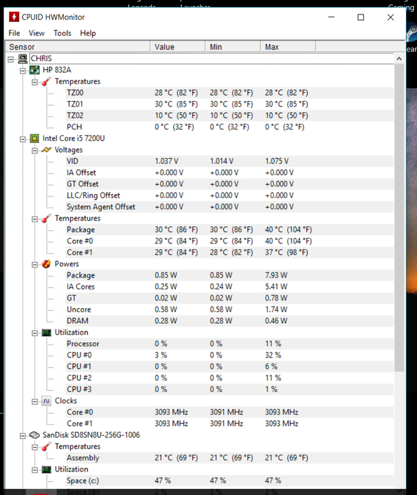Open the File menu
The width and height of the screenshot is (417, 495).
click(x=14, y=33)
